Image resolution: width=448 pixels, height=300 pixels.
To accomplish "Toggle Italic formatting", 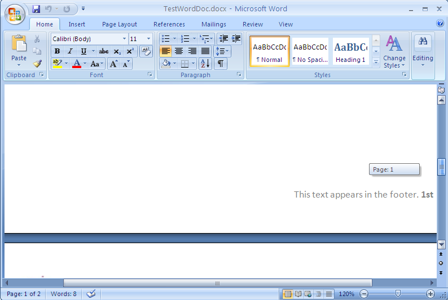I will pyautogui.click(x=70, y=51).
